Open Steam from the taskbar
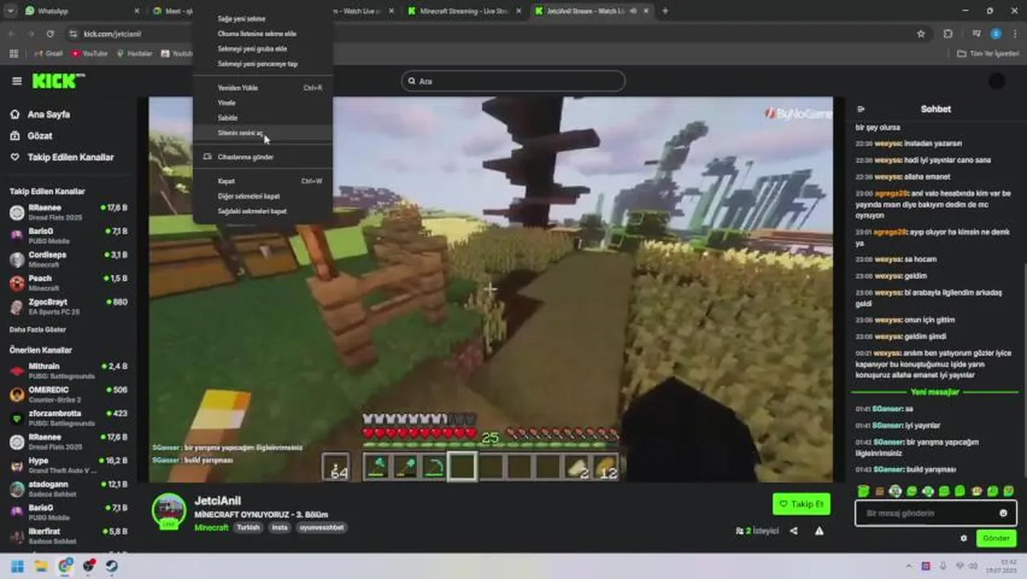Screen dimensions: 1027x579 112,566
